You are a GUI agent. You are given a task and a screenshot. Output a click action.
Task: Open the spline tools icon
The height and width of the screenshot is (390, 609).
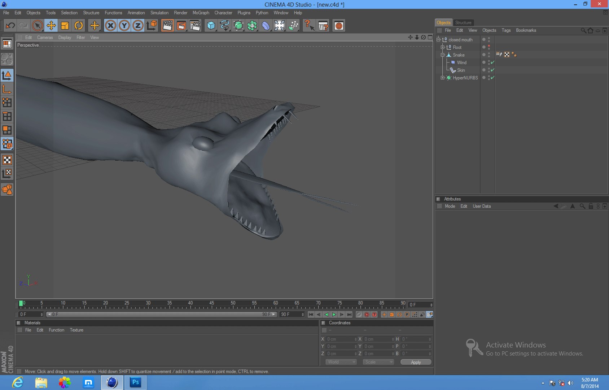click(225, 26)
